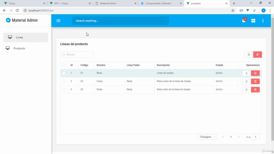274x154 pixels.
Task: Toggle the hamburger menu in blue header
Action: click(x=58, y=21)
